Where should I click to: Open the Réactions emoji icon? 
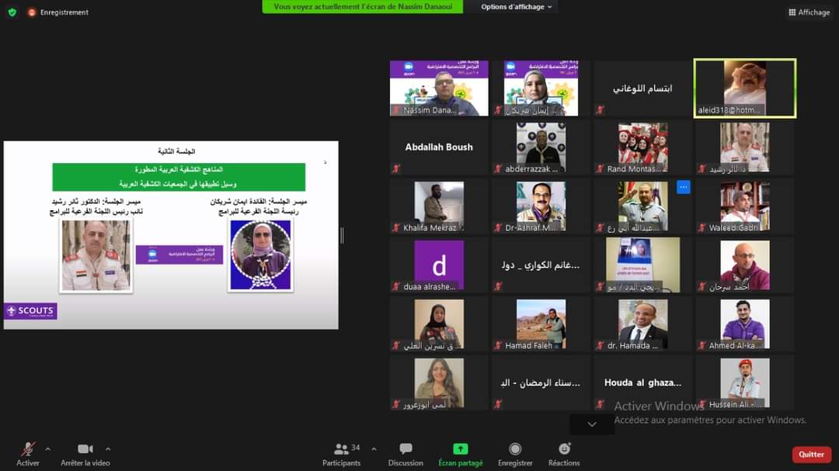564,449
